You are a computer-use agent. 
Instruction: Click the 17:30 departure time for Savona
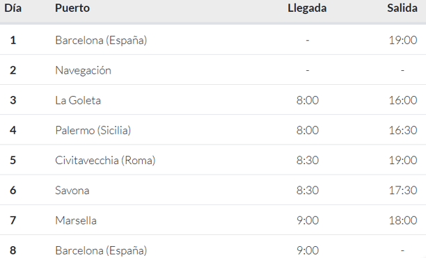click(x=403, y=191)
